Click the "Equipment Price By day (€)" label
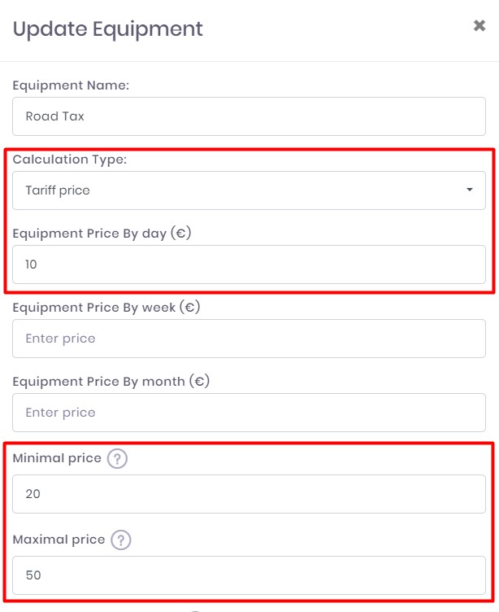 click(x=102, y=234)
